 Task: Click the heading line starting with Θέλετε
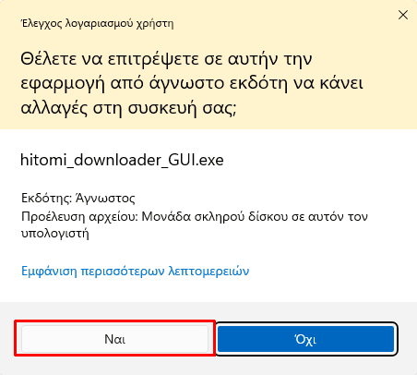[x=166, y=59]
